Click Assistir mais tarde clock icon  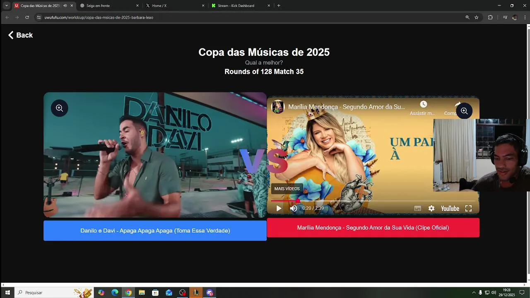(x=423, y=104)
